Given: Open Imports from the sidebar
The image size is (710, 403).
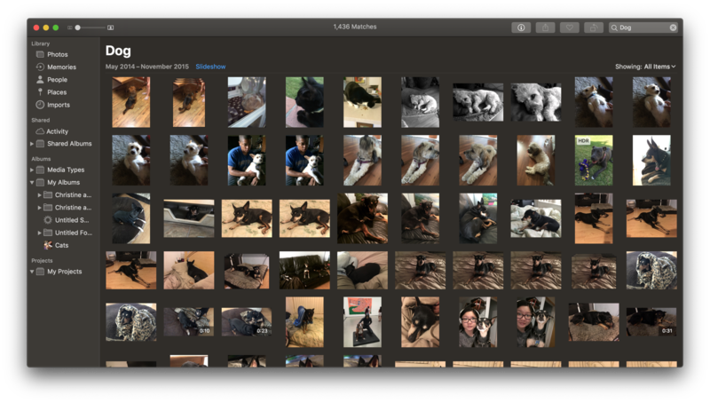Looking at the screenshot, I should (x=58, y=105).
